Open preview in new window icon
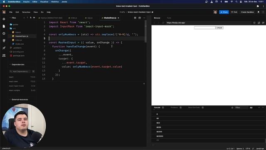 [263, 22]
